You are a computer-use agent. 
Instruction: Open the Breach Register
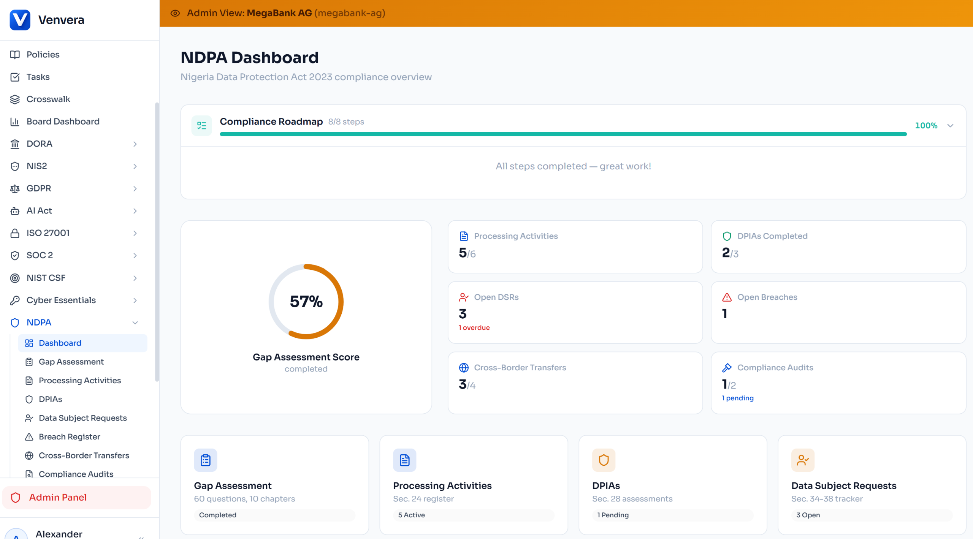[70, 436]
